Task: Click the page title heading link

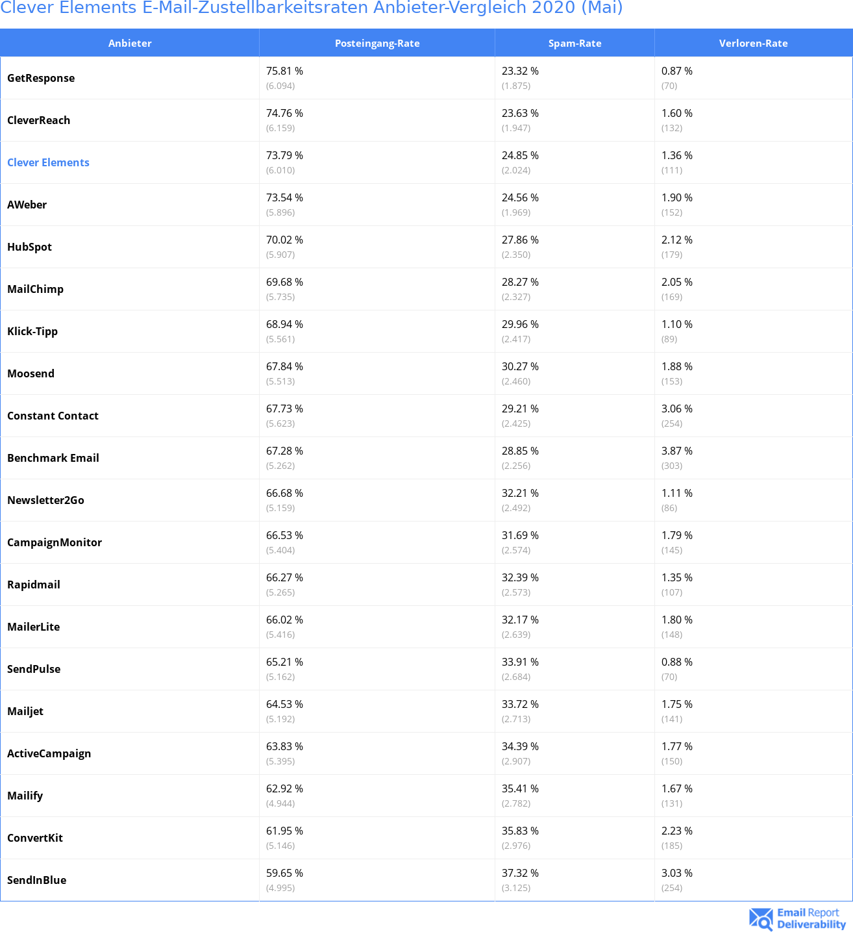Action: pos(312,8)
